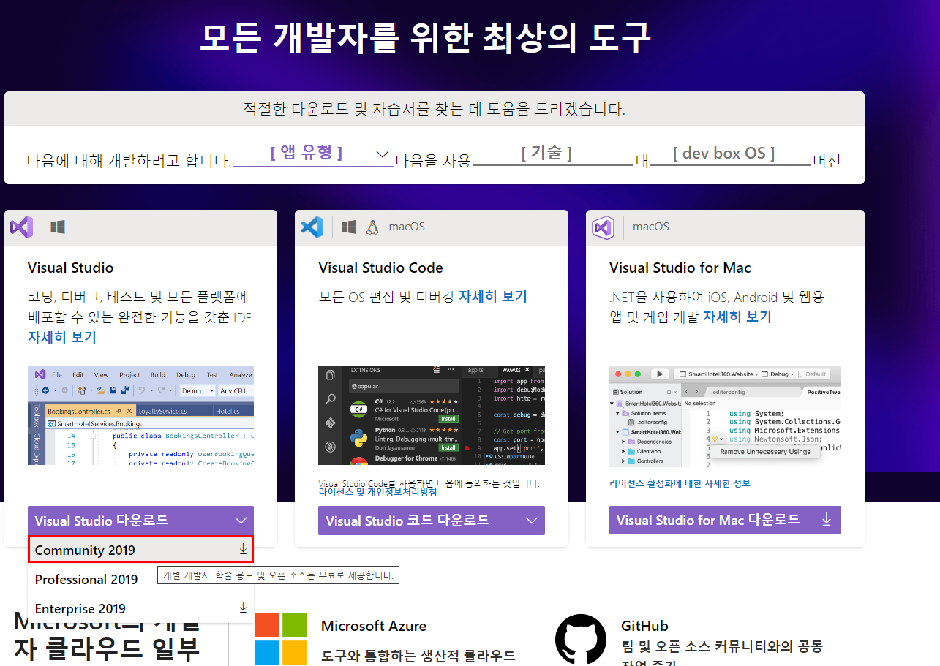
Task: Click the GitHub octocat logo
Action: 581,640
